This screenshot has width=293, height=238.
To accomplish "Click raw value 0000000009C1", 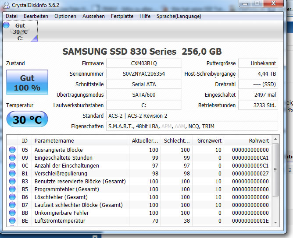I will click(250, 165).
